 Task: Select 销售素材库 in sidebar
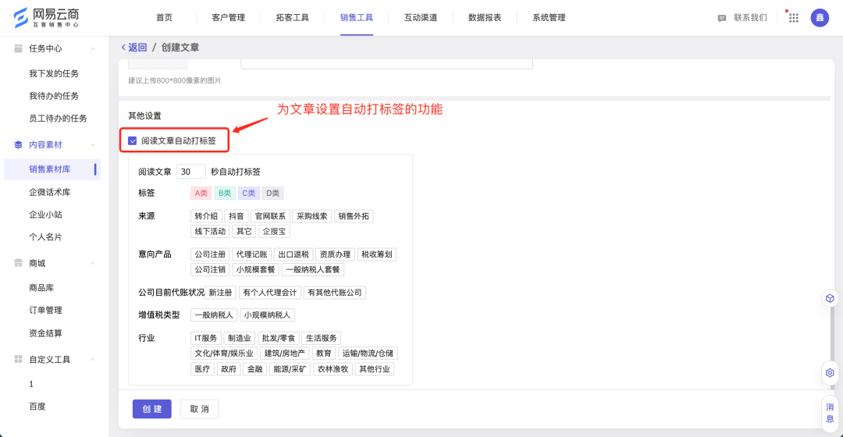click(52, 169)
